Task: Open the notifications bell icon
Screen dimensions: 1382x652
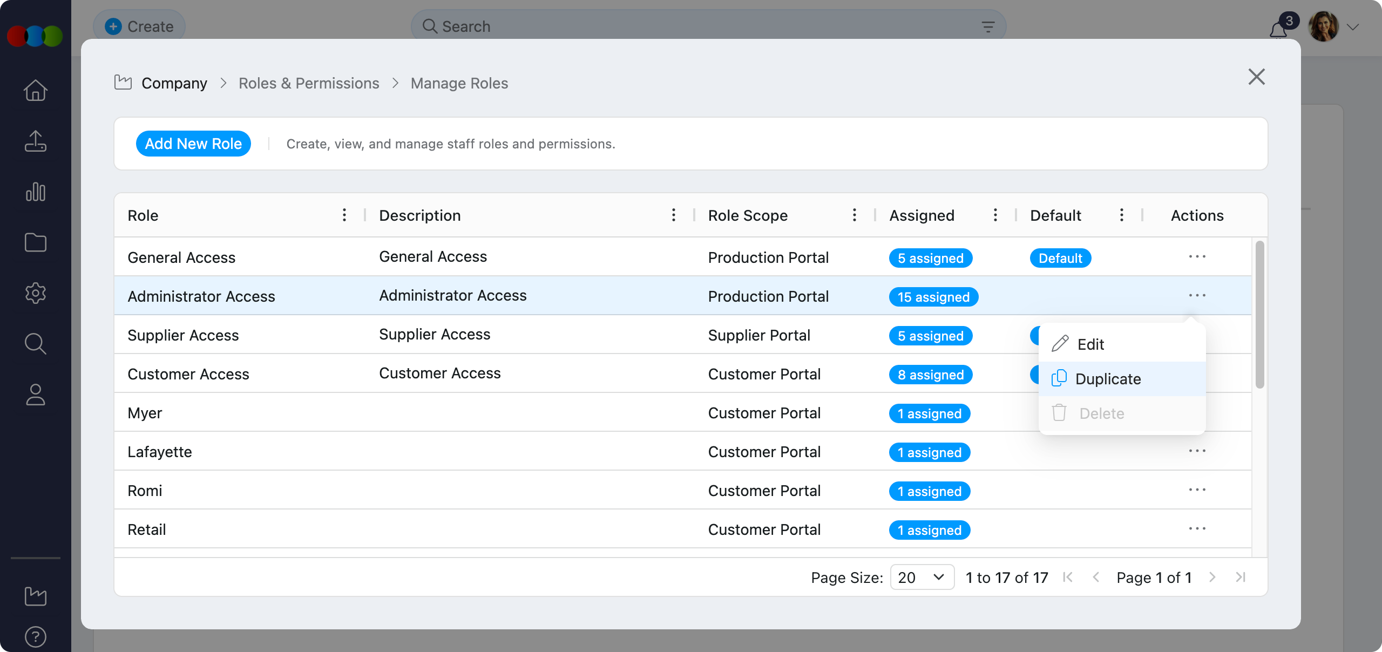Action: (x=1278, y=29)
